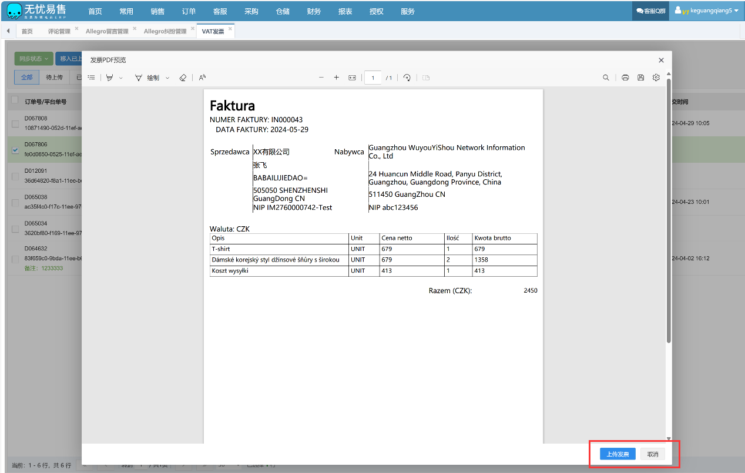This screenshot has width=745, height=473.
Task: Open the PDF table of contents icon
Action: pos(91,78)
